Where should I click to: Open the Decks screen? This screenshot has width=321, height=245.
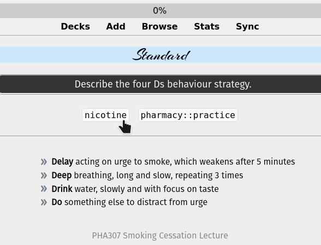pos(75,26)
